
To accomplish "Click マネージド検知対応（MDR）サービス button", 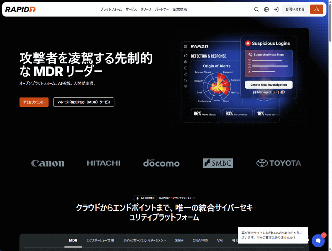I will click(x=84, y=102).
